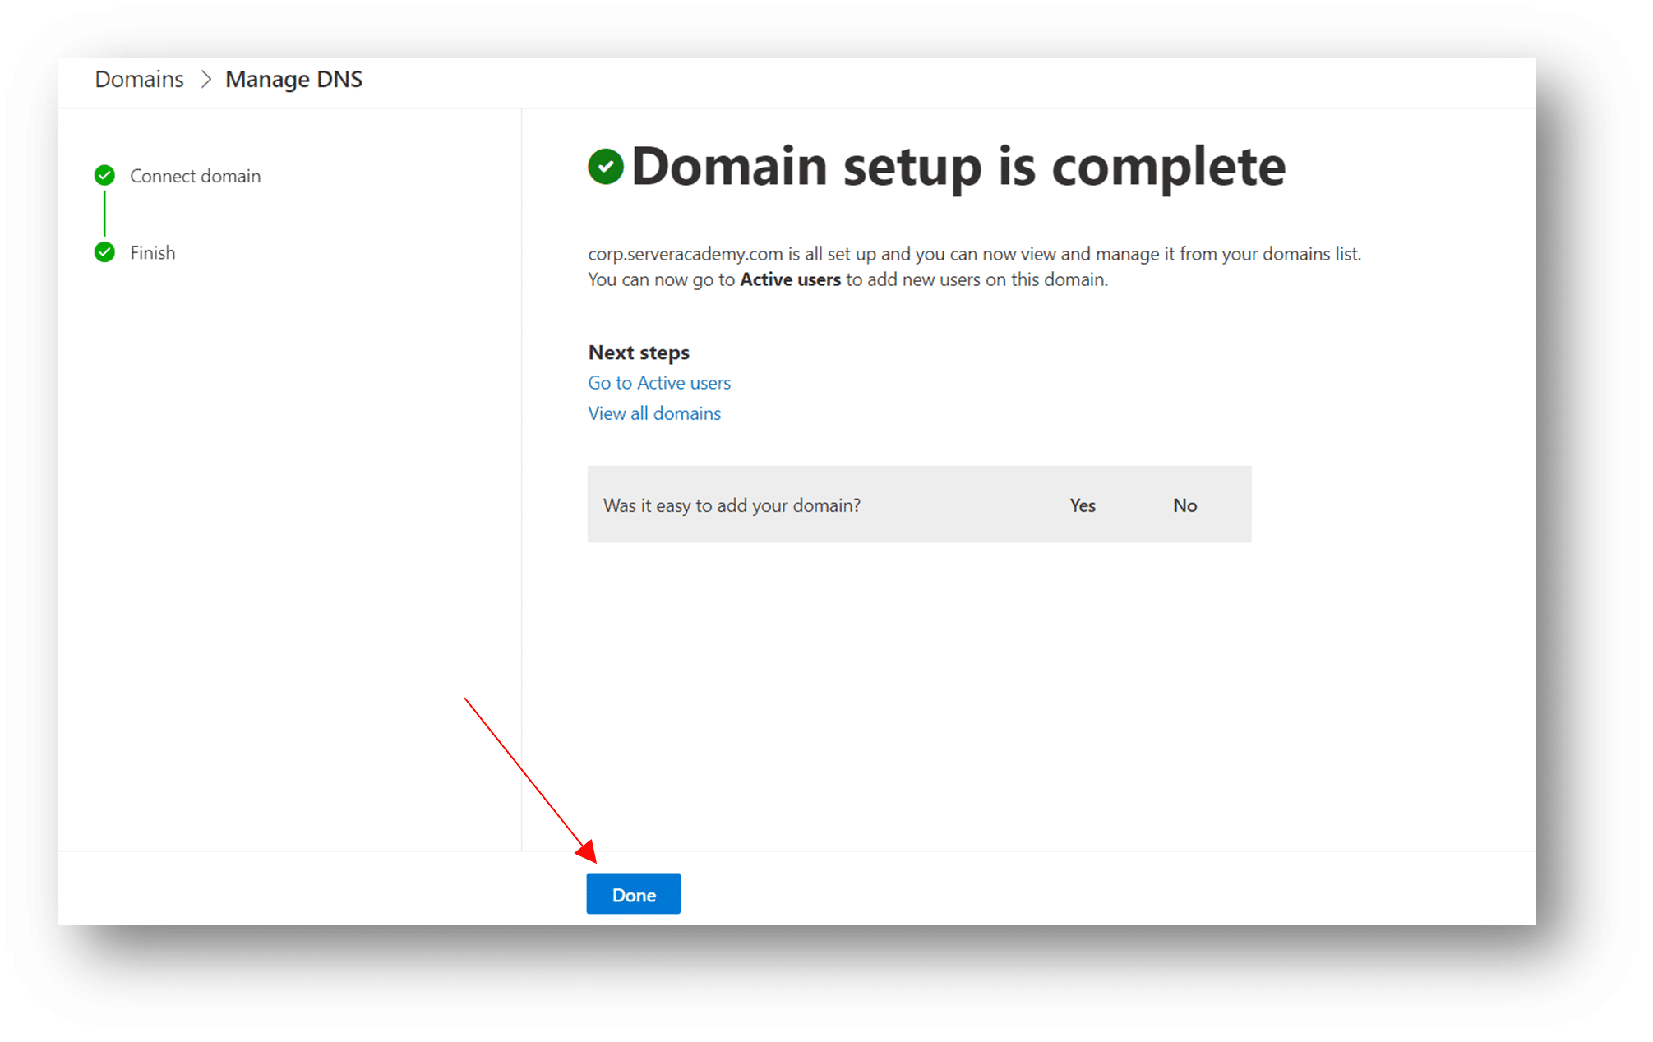Click the Finish step green check icon
Viewport: 1653px width, 1042px height.
click(x=104, y=252)
